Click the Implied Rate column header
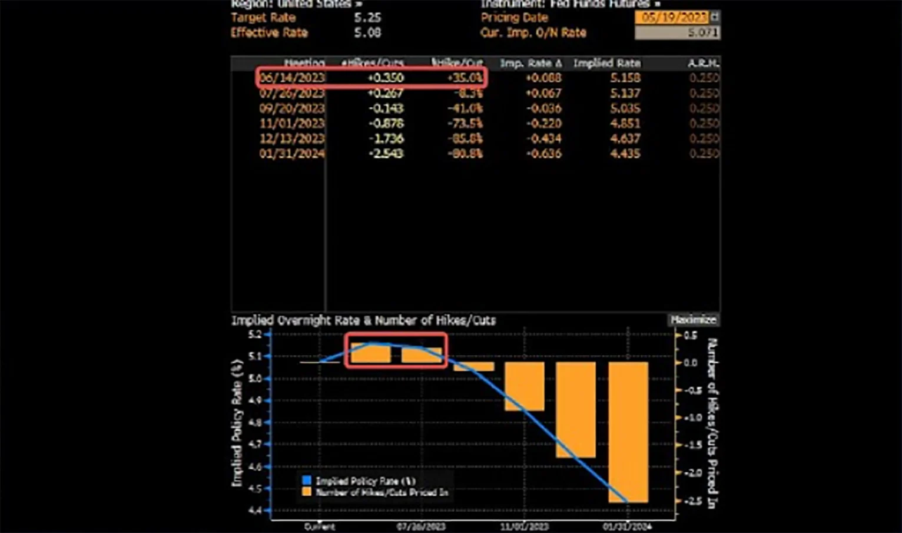 point(607,62)
